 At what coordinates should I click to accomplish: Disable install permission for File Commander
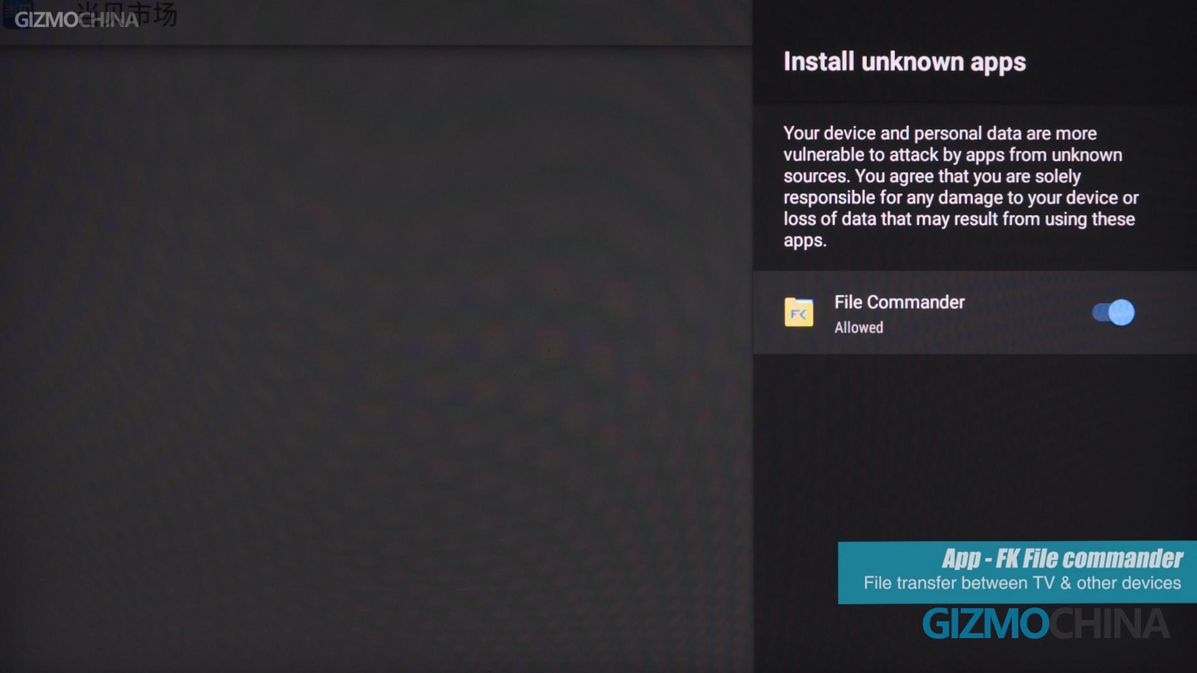(x=1113, y=312)
